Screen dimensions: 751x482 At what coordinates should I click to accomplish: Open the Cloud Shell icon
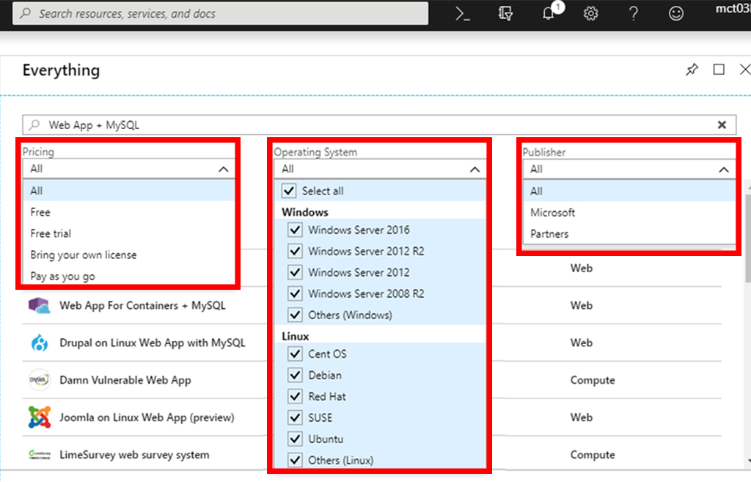click(462, 13)
